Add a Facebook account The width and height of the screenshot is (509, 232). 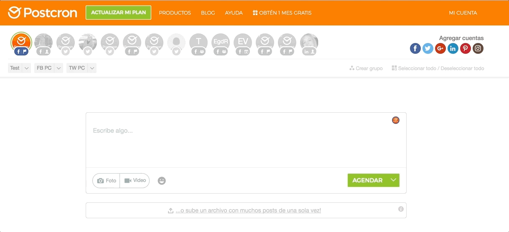click(x=415, y=48)
